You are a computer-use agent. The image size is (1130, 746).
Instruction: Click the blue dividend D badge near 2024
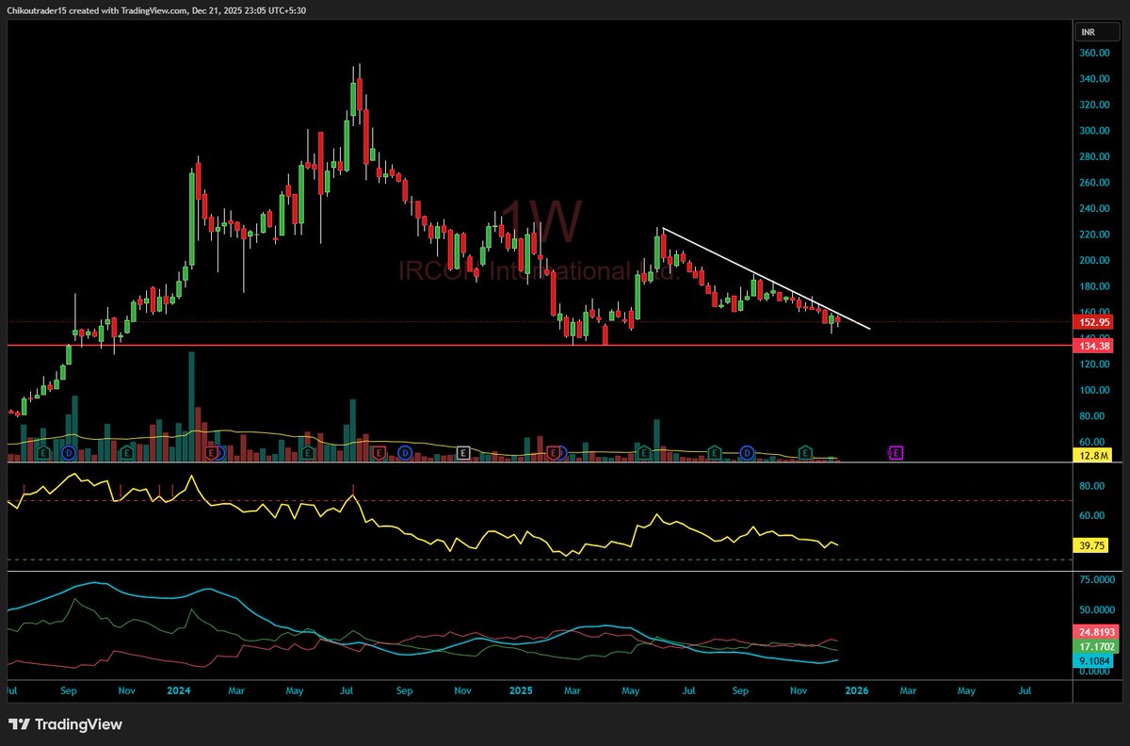pos(218,452)
